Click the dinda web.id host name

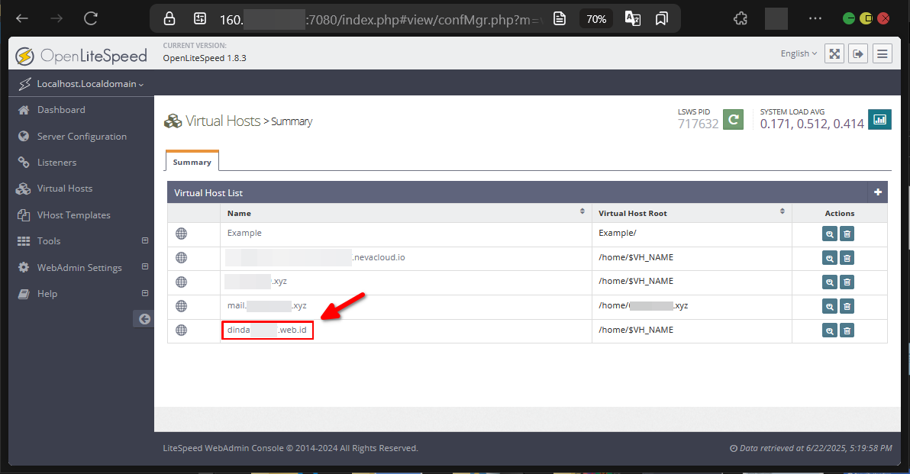(267, 330)
